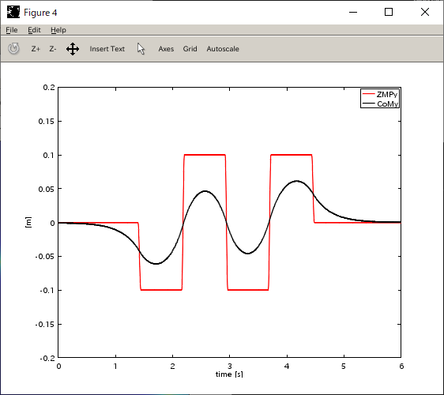
Task: Open the Help menu
Action: 58,30
